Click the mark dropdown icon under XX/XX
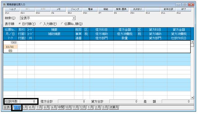The width and height of the screenshot is (198, 114). tap(10, 51)
